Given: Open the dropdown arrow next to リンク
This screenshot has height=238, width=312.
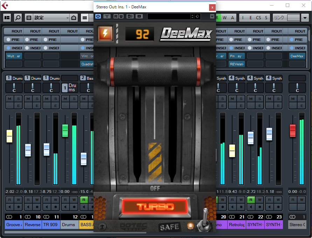Looking at the screenshot, I should pyautogui.click(x=305, y=18).
